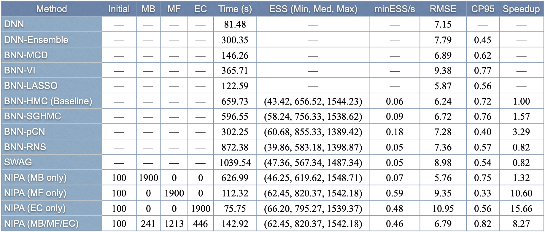Select the minESS/s column header

pyautogui.click(x=395, y=9)
